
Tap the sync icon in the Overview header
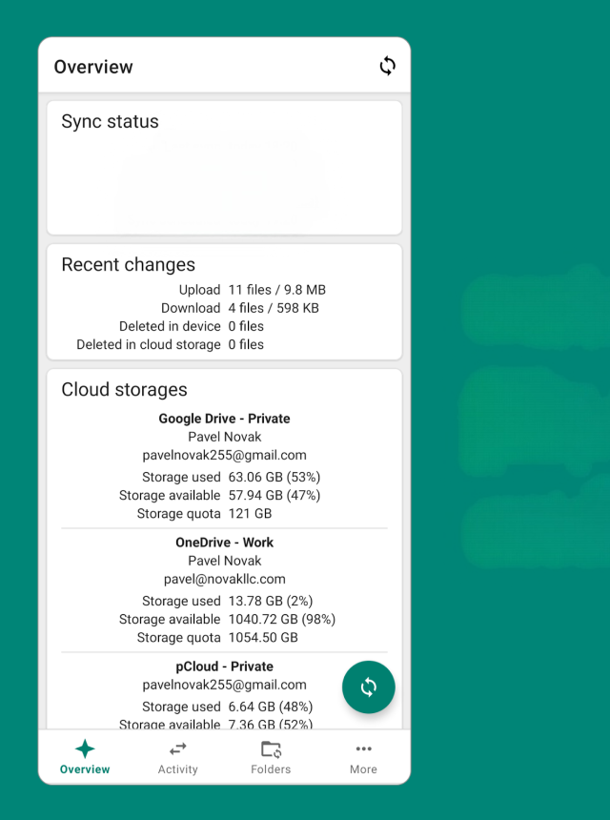[387, 66]
